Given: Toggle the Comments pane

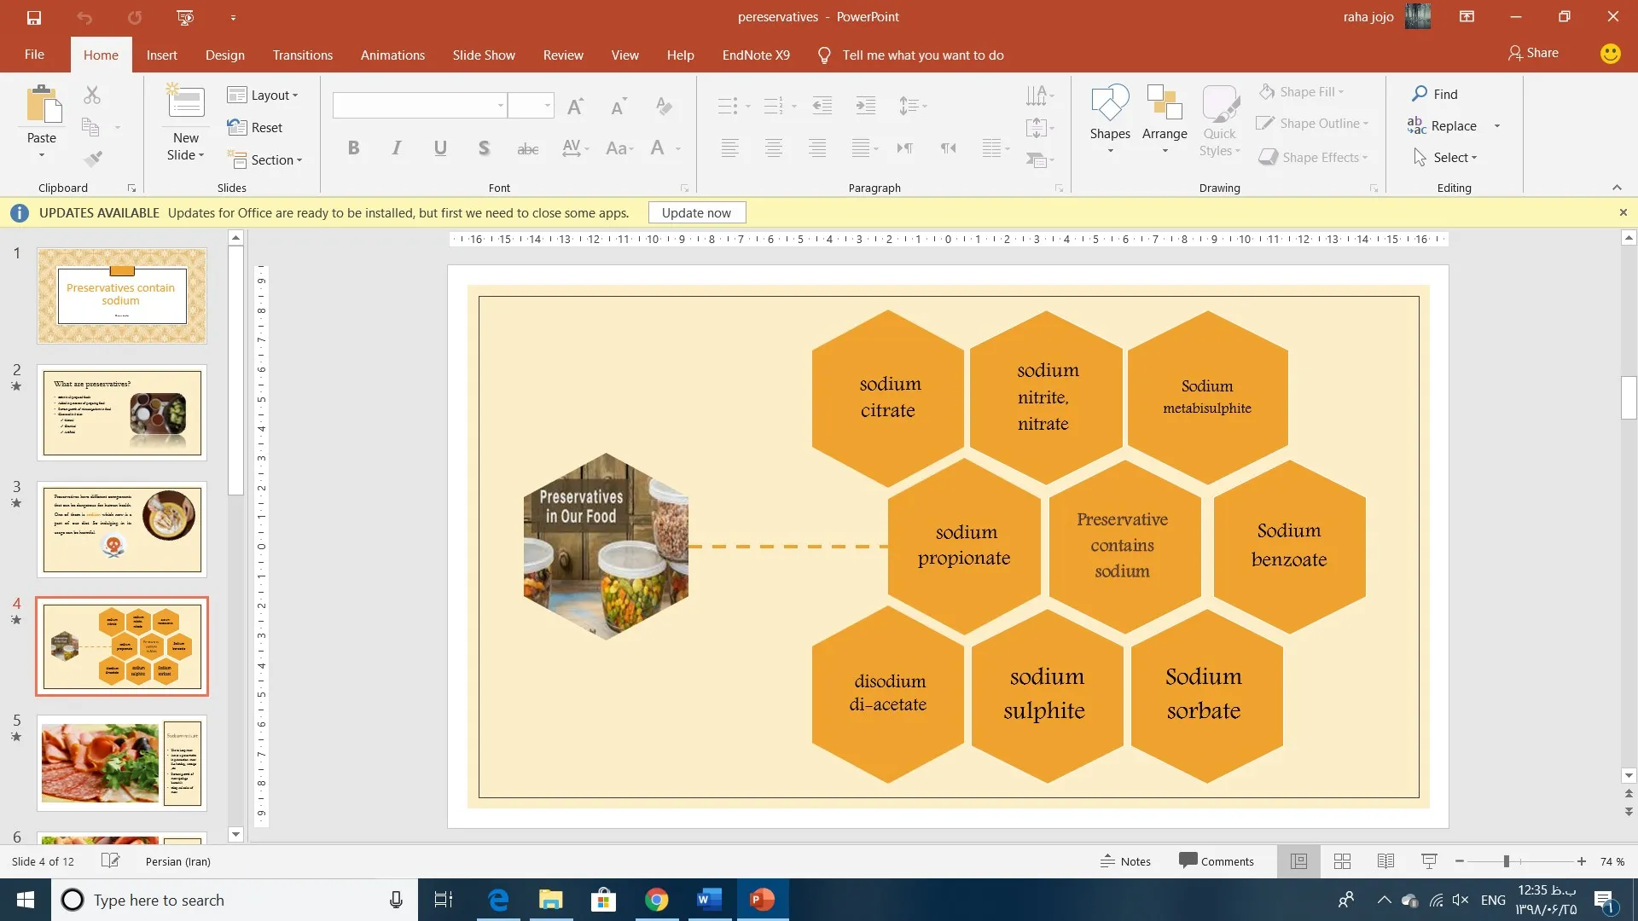Looking at the screenshot, I should coord(1217,861).
